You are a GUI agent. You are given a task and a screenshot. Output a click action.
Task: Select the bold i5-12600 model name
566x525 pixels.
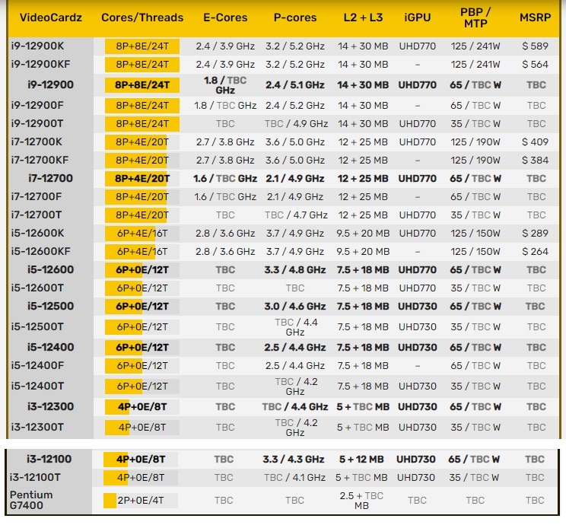pyautogui.click(x=50, y=269)
